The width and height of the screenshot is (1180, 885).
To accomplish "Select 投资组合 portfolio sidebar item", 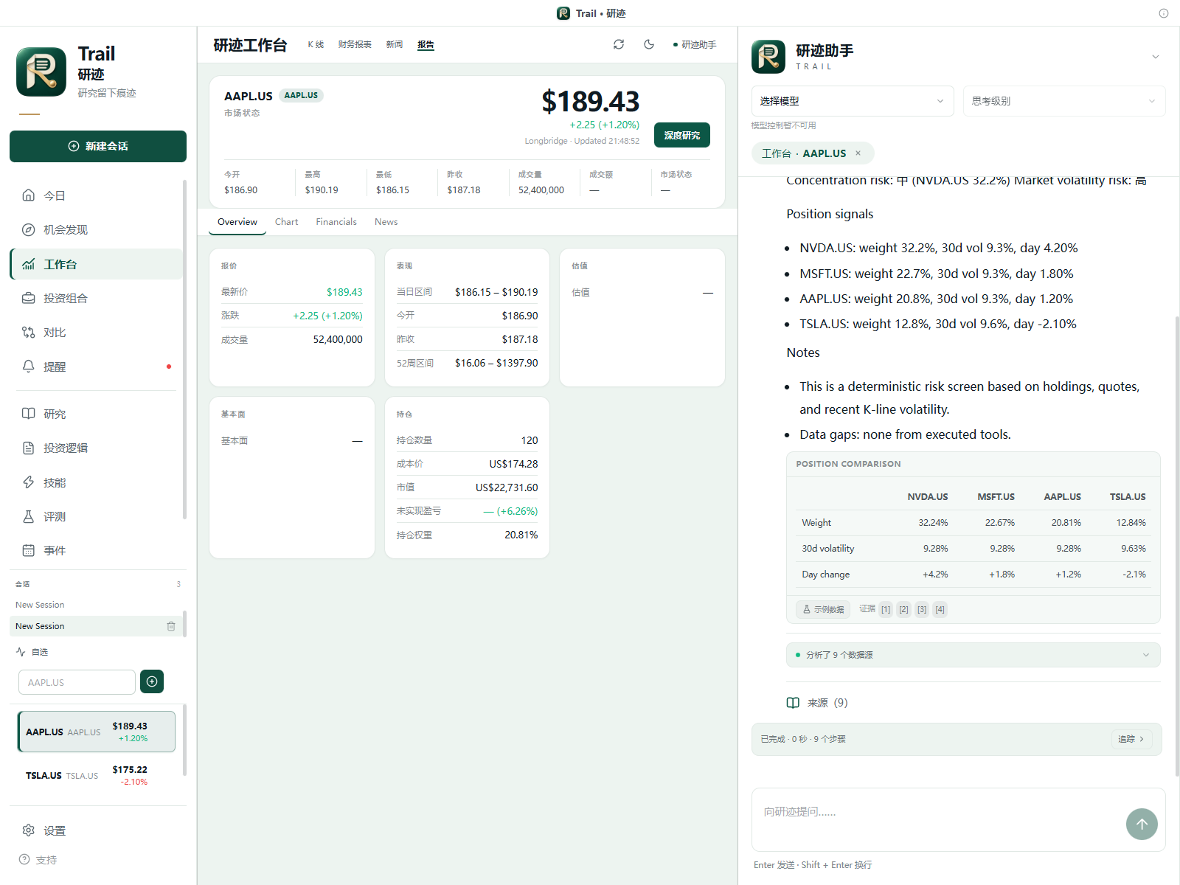I will (x=97, y=298).
